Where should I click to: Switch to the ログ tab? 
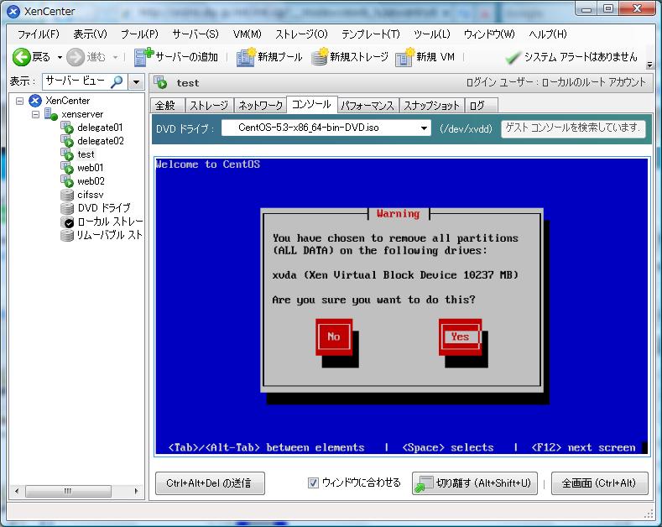[x=482, y=106]
